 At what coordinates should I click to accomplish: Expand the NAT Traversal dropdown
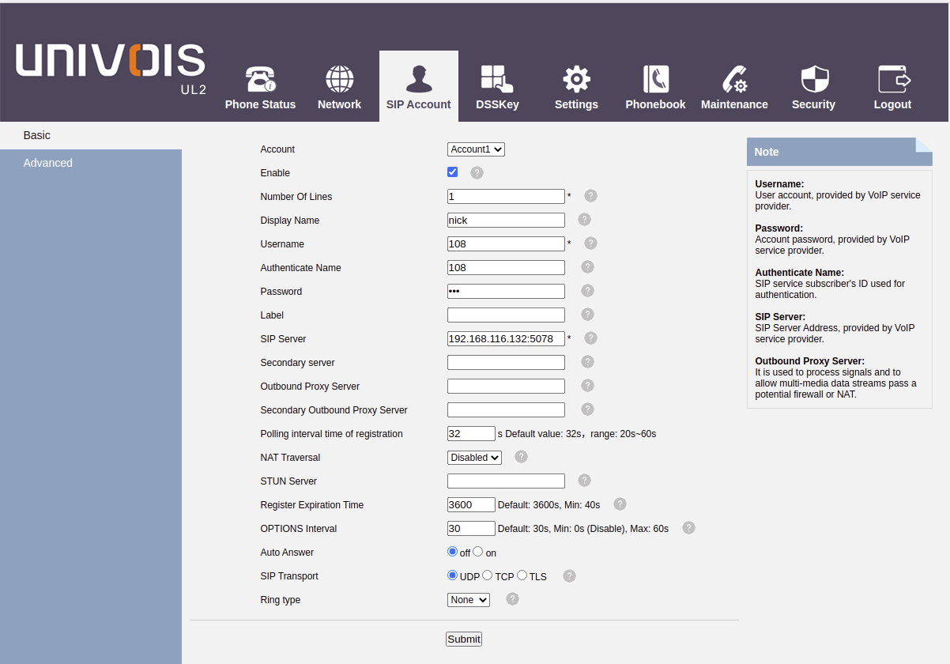(474, 458)
